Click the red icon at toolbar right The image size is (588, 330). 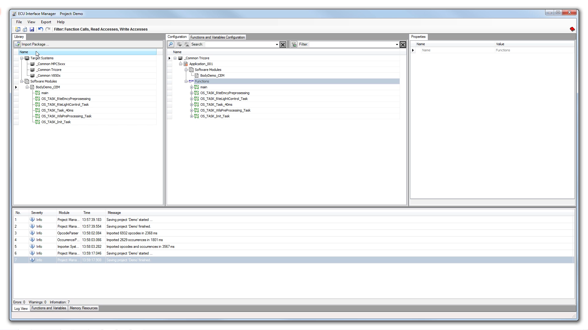click(572, 29)
